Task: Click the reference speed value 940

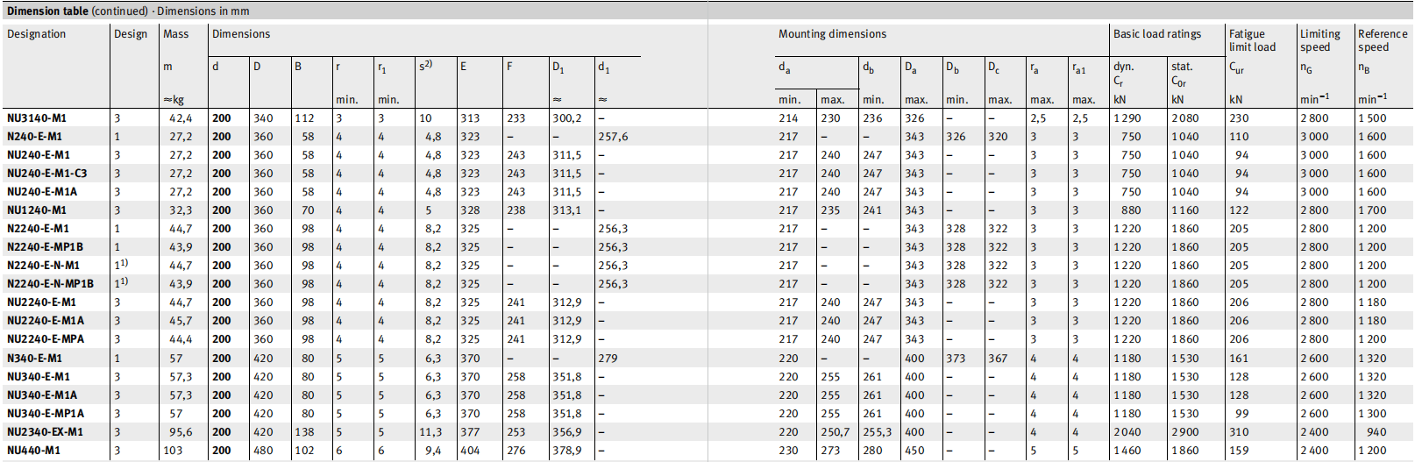Action: [x=1376, y=432]
